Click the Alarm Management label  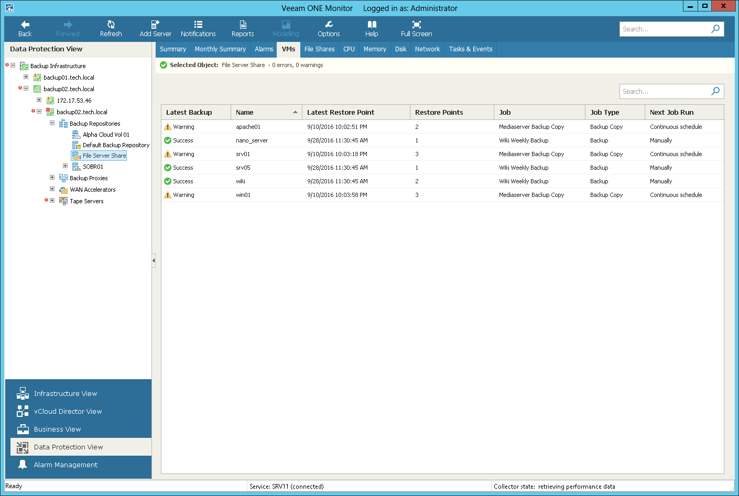[66, 465]
